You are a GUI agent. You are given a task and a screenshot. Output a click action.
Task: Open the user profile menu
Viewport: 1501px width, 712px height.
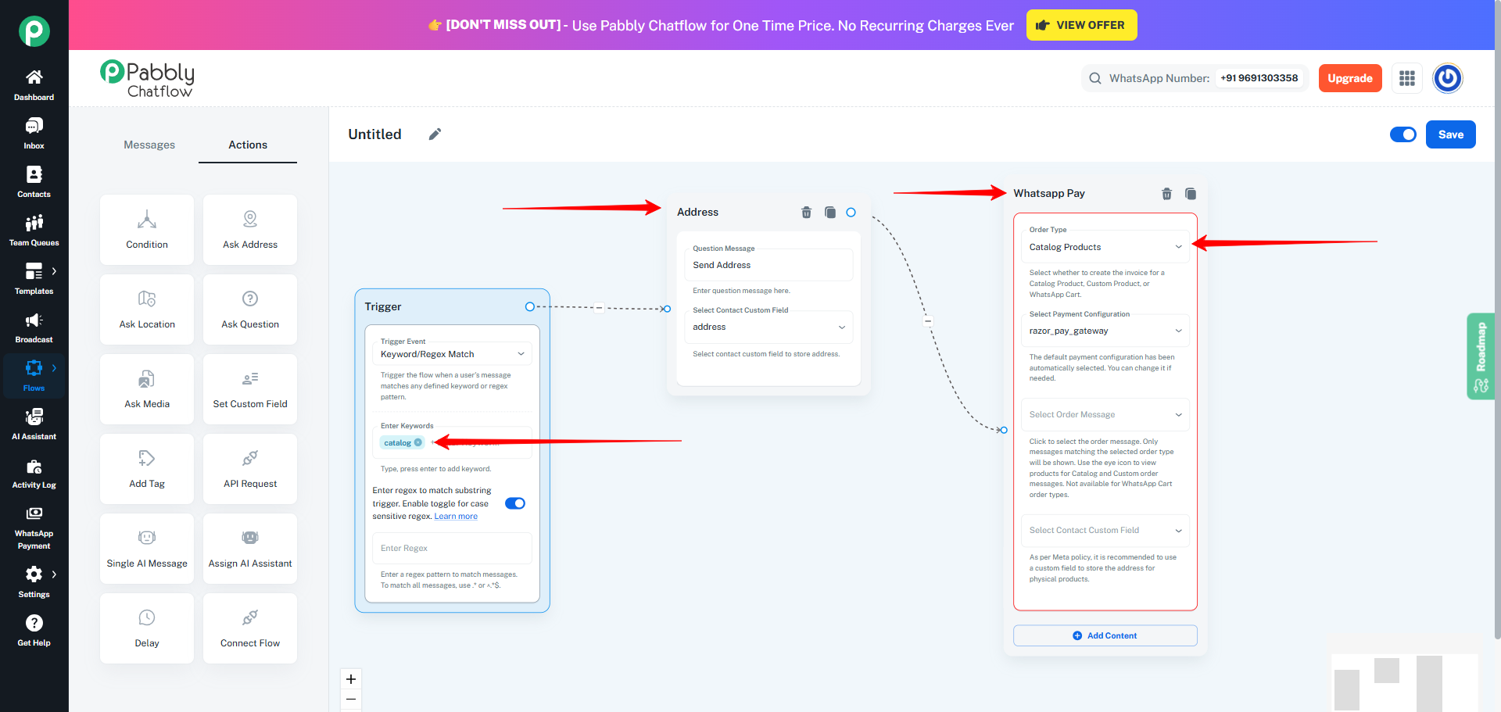(1448, 78)
